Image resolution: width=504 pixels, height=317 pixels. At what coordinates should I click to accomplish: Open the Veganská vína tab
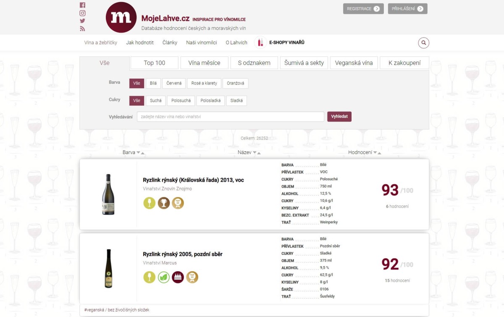(354, 63)
